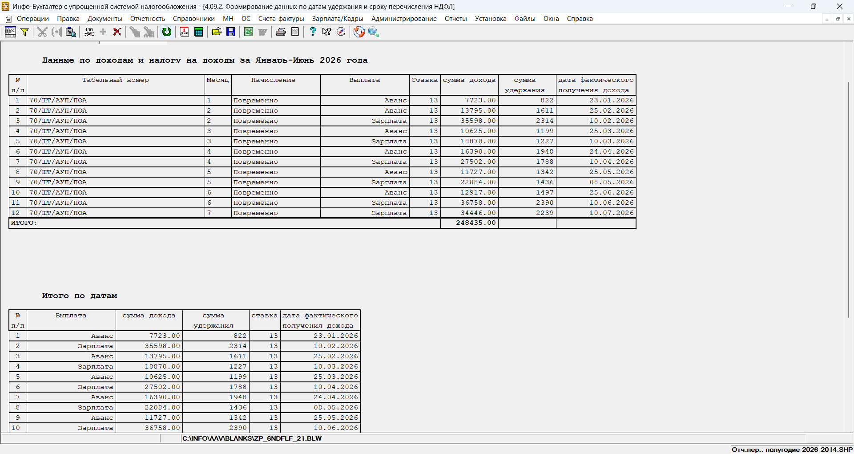Click income cell 34446.00
The width and height of the screenshot is (854, 454).
click(x=470, y=213)
